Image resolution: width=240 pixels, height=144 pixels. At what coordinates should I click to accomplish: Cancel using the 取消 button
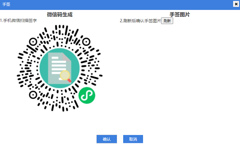133,139
